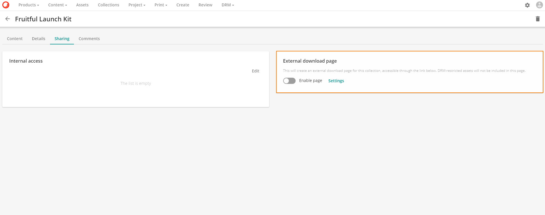
Task: Open the DRM dropdown menu
Action: coord(228,5)
